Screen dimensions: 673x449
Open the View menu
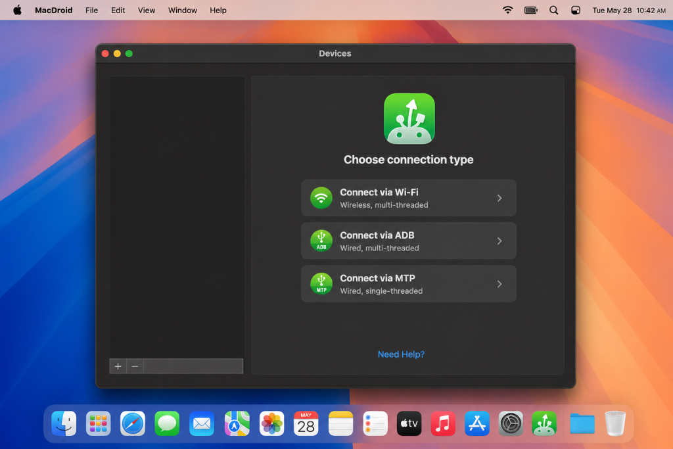coord(147,11)
